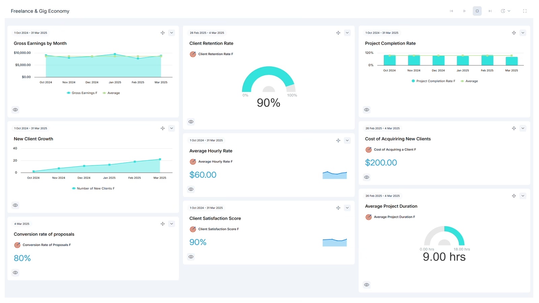539x303 pixels.
Task: Click the skip-to-end playback icon
Action: point(490,11)
